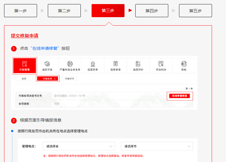Screen dimensions: 226x162
Task: Select the active 第三步 step tab
Action: (108, 11)
